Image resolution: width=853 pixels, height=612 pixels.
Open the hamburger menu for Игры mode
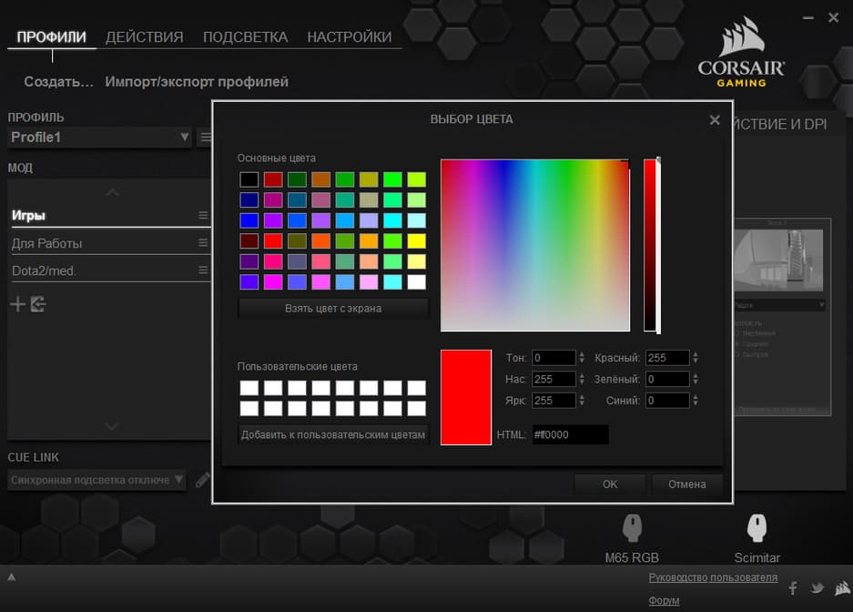point(203,216)
